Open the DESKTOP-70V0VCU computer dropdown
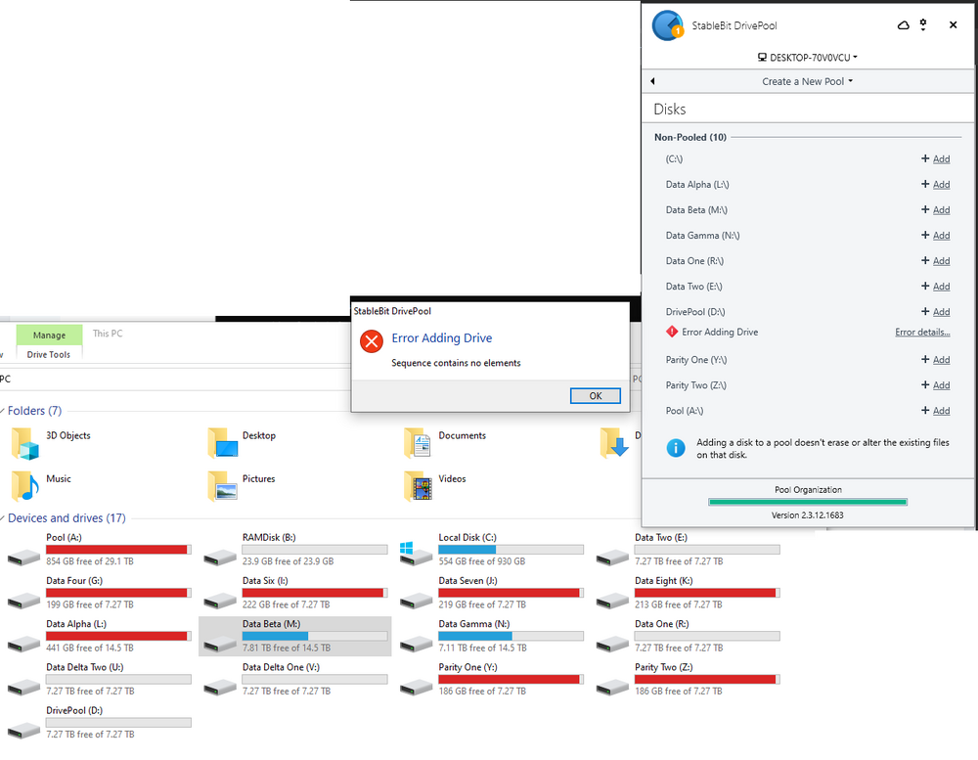 pyautogui.click(x=807, y=58)
